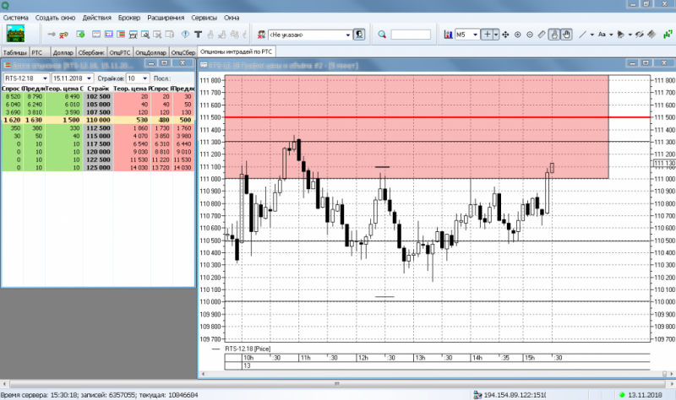Screen dimensions: 676x400
Task: Switch to the ОпцСбер tab
Action: coord(183,52)
